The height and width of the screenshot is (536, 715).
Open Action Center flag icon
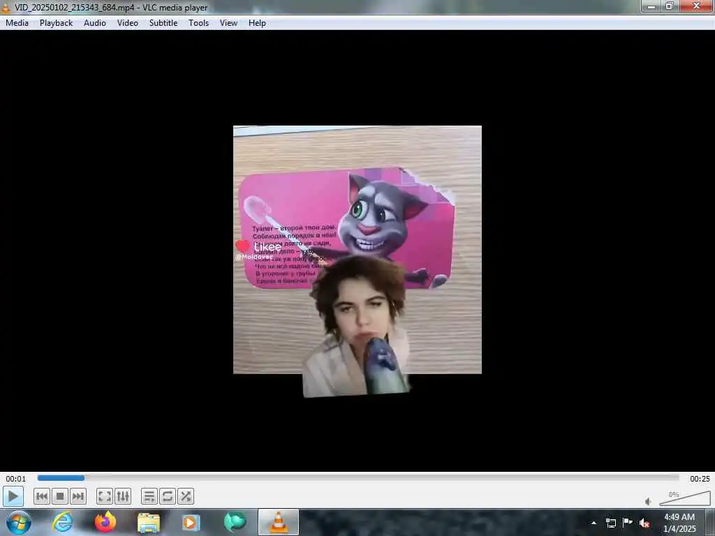pos(628,522)
